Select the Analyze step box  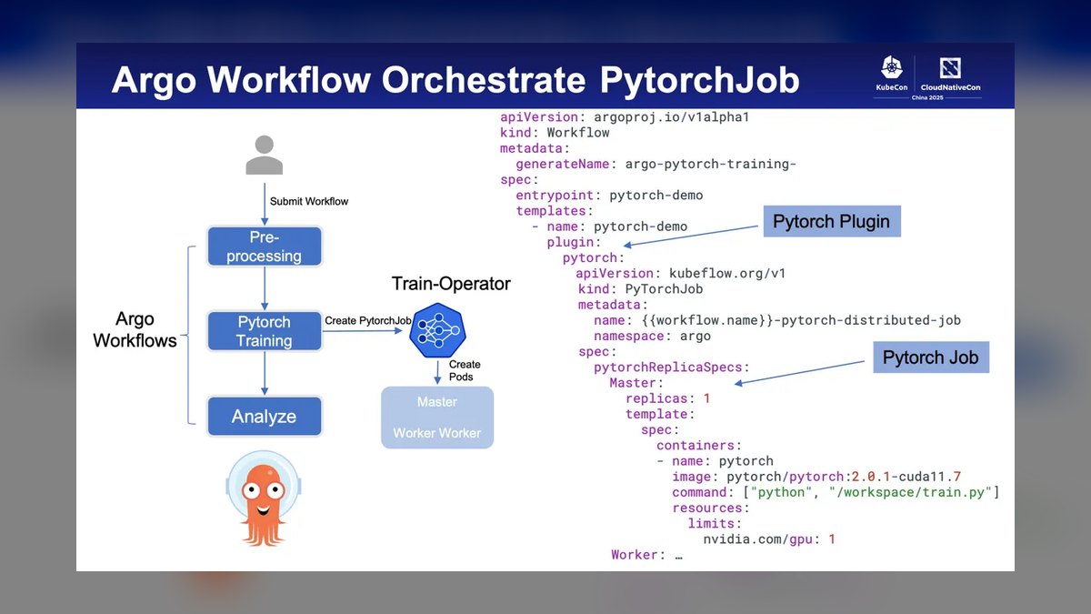click(265, 417)
